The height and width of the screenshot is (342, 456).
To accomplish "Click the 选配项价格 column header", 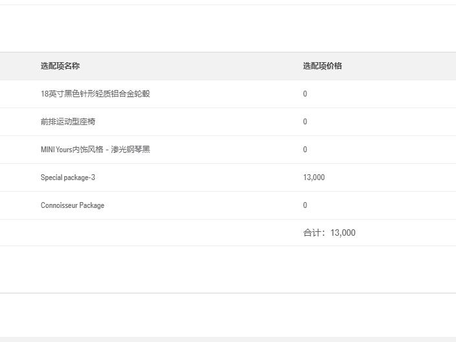I will click(x=322, y=66).
